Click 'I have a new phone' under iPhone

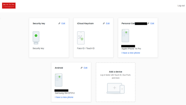click(x=131, y=53)
